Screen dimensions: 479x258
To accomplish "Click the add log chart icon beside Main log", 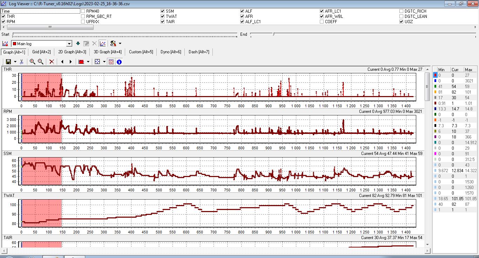I will coord(5,44).
